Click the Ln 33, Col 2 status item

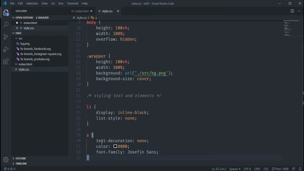[218, 169]
